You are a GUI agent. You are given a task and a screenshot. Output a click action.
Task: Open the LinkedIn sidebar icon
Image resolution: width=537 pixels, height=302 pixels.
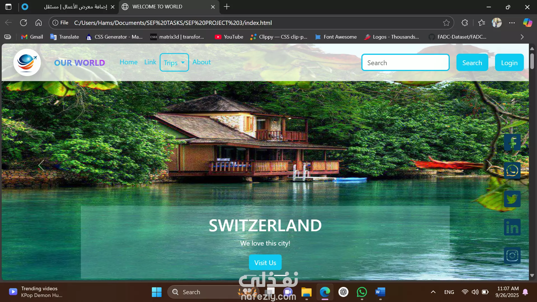coord(512,227)
